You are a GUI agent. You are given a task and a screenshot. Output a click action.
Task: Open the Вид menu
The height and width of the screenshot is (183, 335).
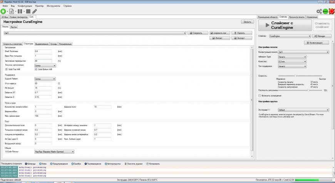pyautogui.click(x=13, y=6)
